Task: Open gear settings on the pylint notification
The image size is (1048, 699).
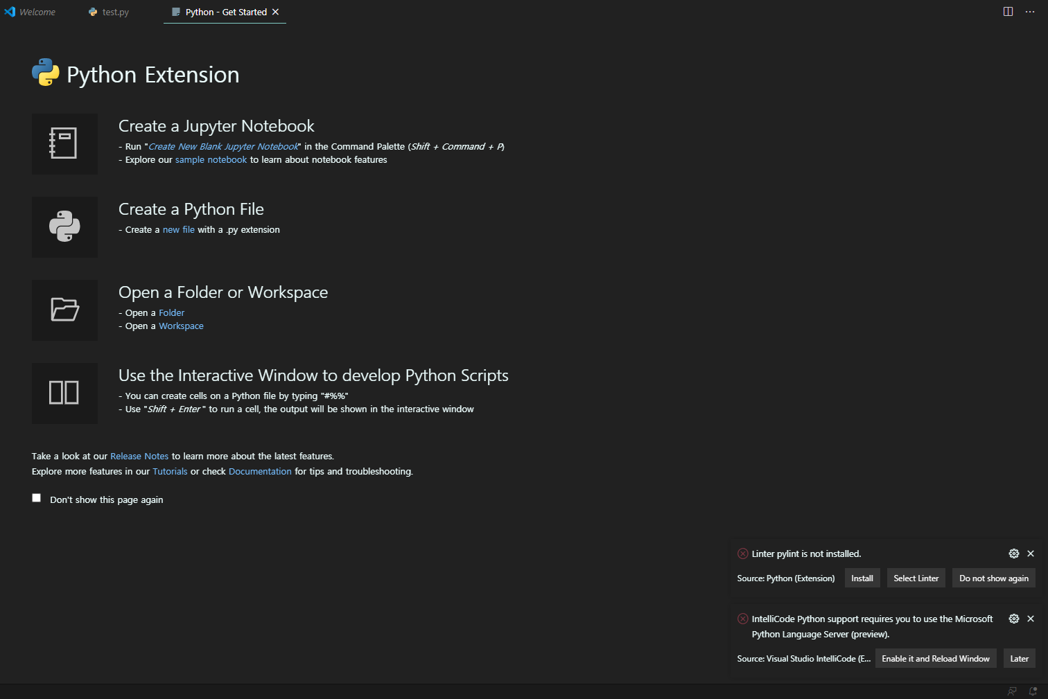Action: pyautogui.click(x=1014, y=554)
